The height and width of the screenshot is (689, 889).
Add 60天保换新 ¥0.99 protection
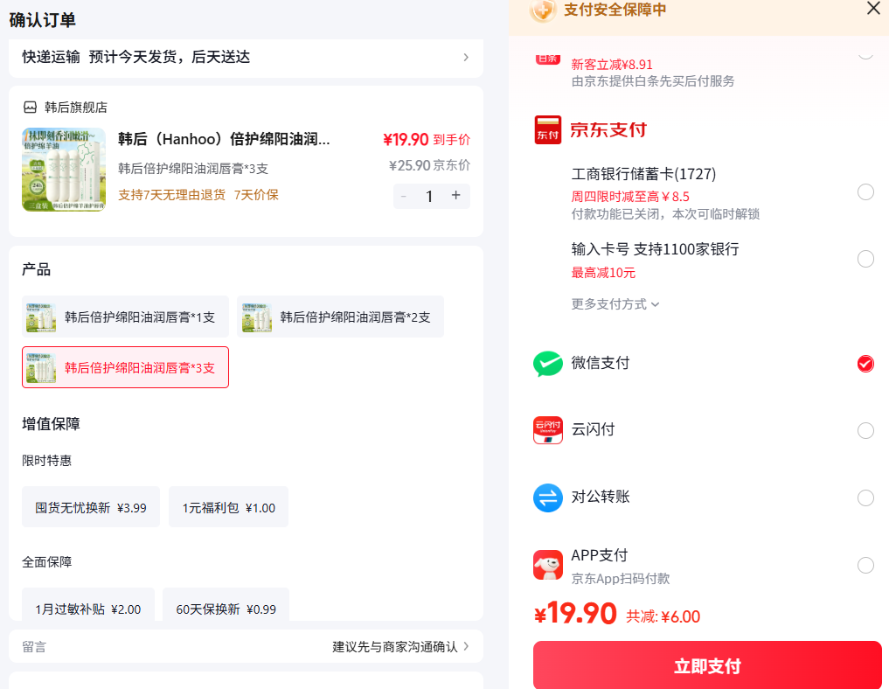226,606
